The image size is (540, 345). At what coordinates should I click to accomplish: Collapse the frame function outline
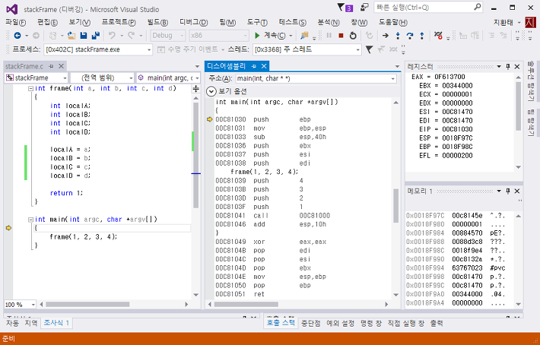pos(30,88)
